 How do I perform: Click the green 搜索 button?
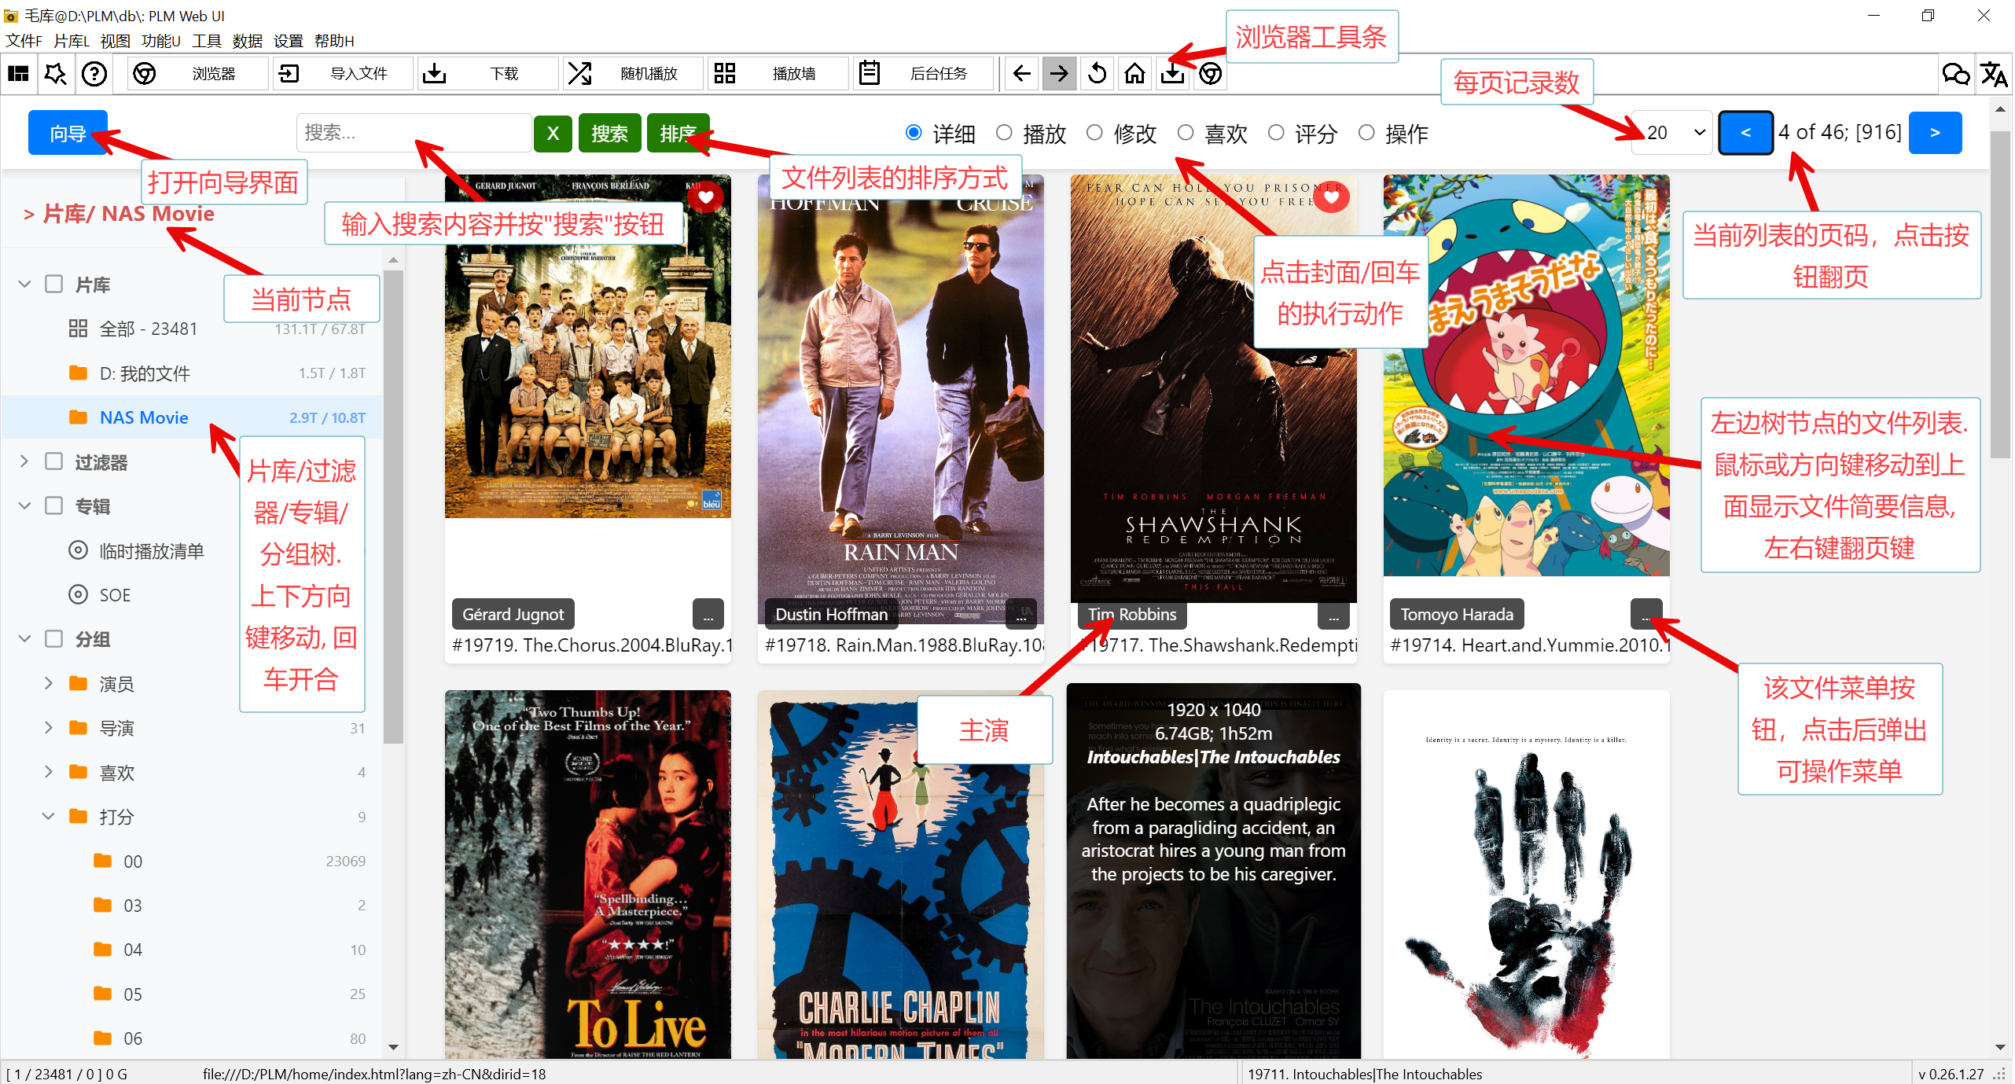(x=609, y=134)
